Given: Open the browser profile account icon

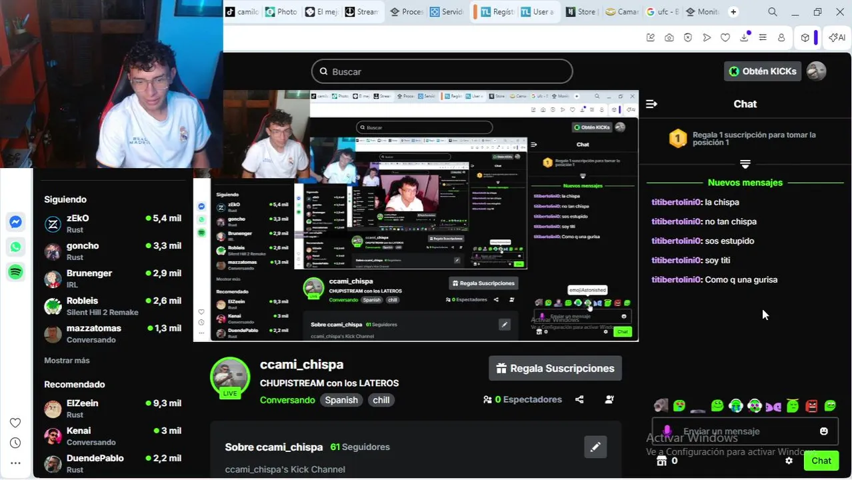Looking at the screenshot, I should click(x=781, y=37).
